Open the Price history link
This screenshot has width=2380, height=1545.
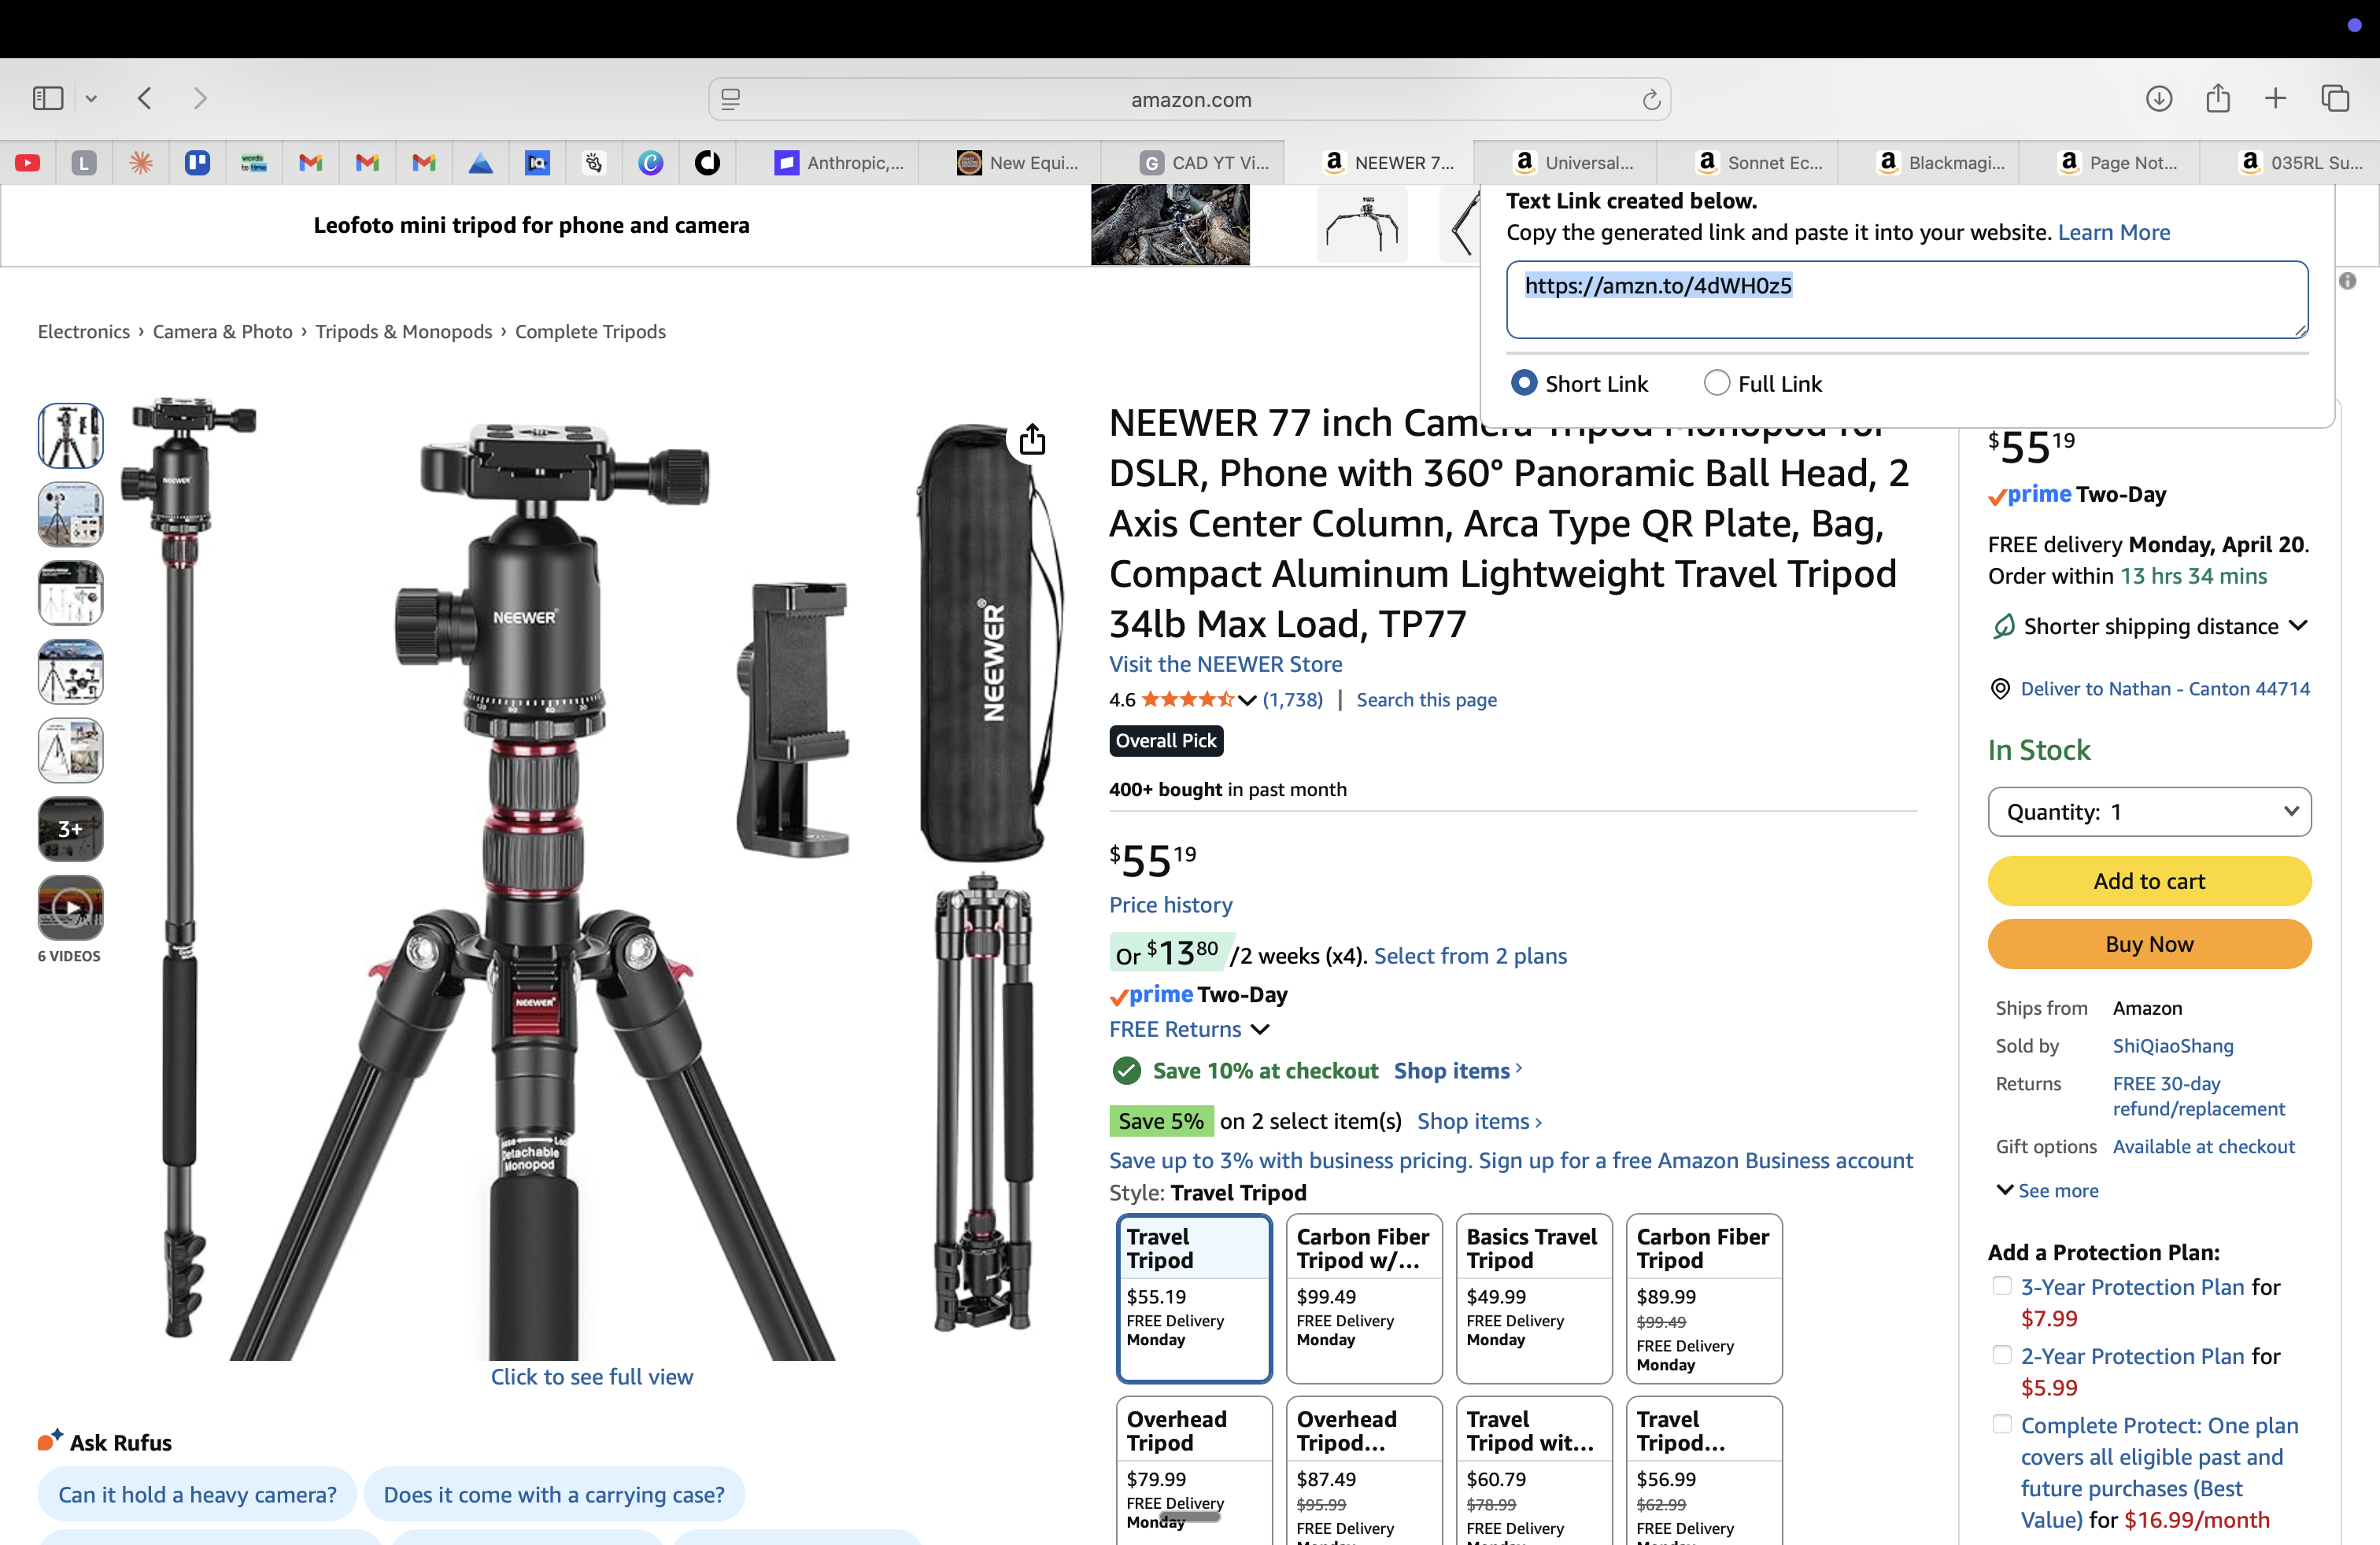1170,905
